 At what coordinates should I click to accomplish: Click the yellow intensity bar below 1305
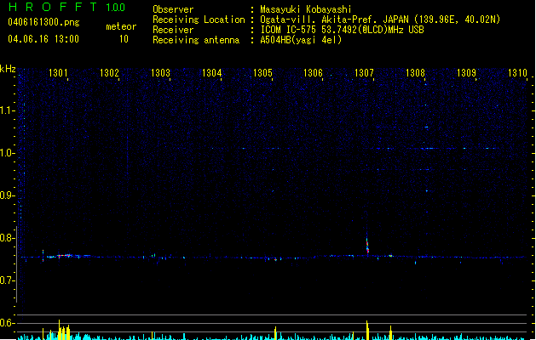pos(275,333)
